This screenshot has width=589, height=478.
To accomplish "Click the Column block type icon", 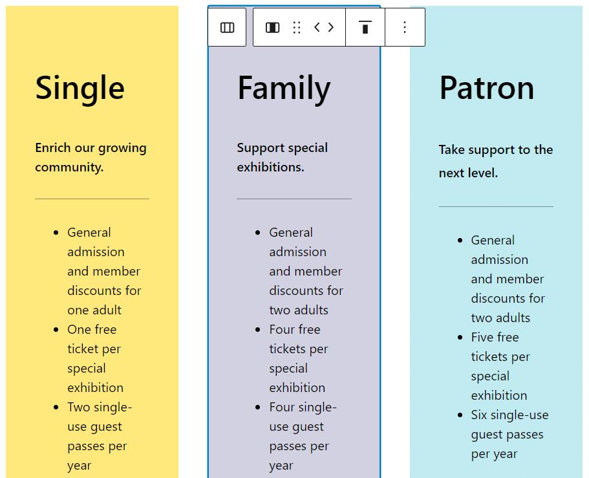I will click(273, 27).
